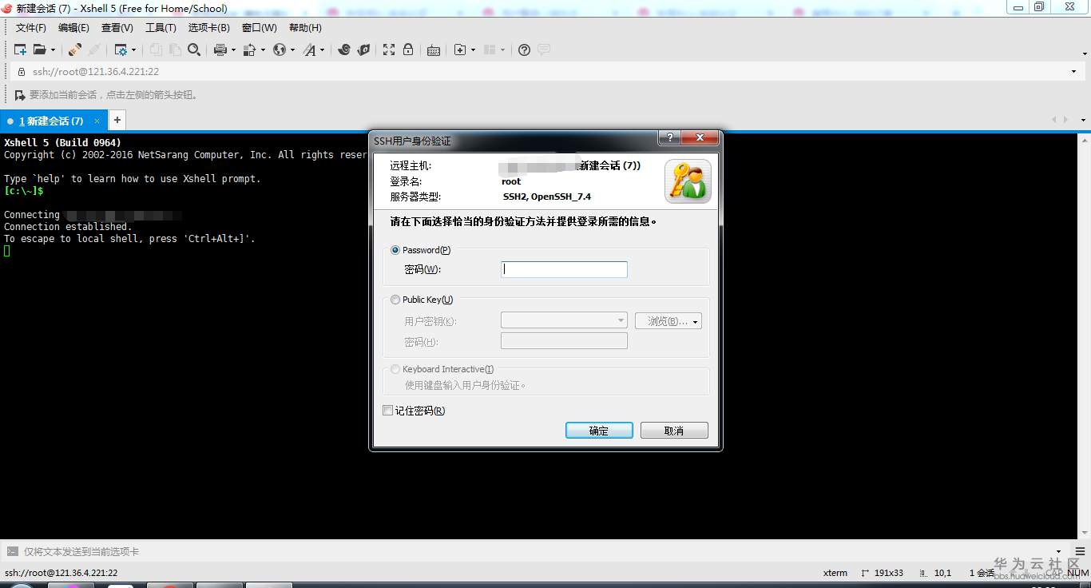Viewport: 1091px width, 588px height.
Task: Expand the Open folder dropdown arrow
Action: pos(53,50)
